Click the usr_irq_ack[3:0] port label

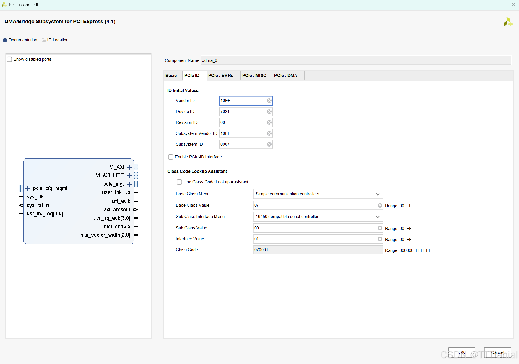click(x=112, y=218)
